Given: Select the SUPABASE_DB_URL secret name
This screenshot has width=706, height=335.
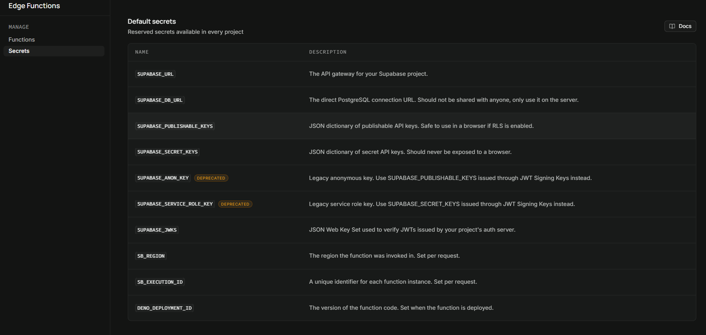Looking at the screenshot, I should point(160,100).
